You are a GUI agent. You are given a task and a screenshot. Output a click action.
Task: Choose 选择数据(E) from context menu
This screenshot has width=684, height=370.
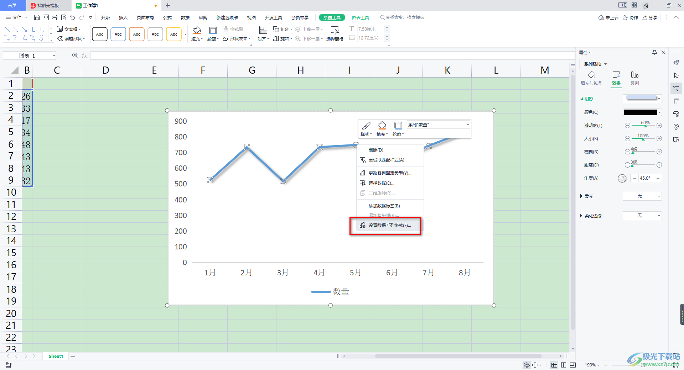[390, 183]
